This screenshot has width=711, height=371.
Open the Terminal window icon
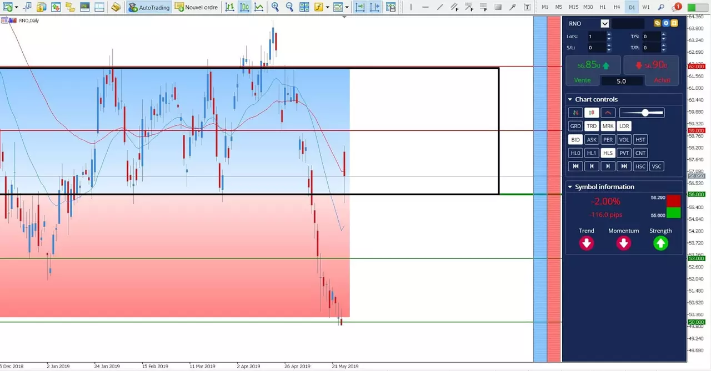84,7
